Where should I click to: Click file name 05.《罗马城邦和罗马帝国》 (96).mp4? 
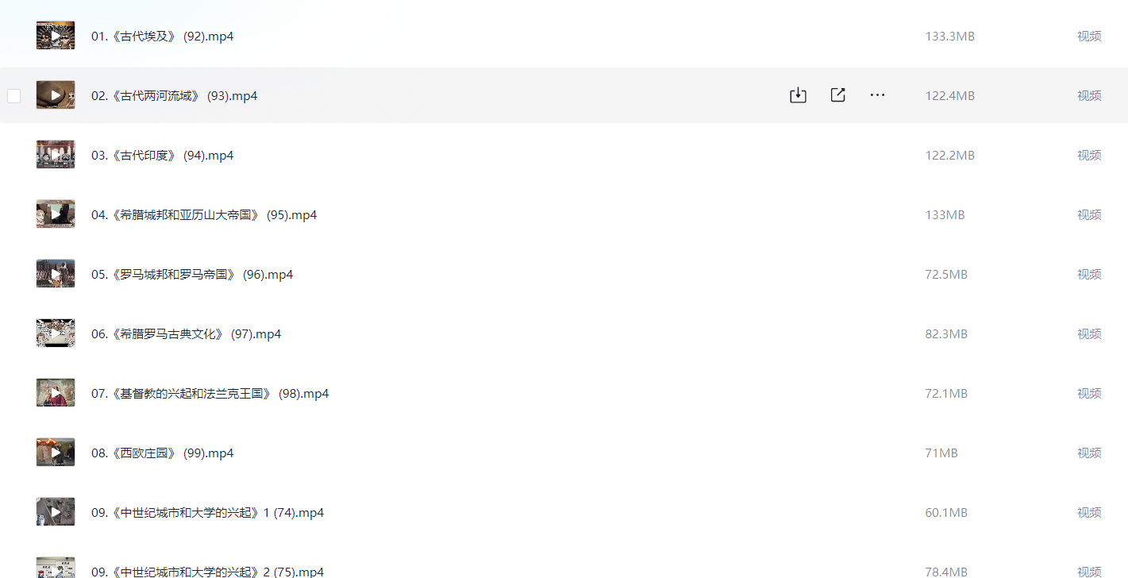192,275
